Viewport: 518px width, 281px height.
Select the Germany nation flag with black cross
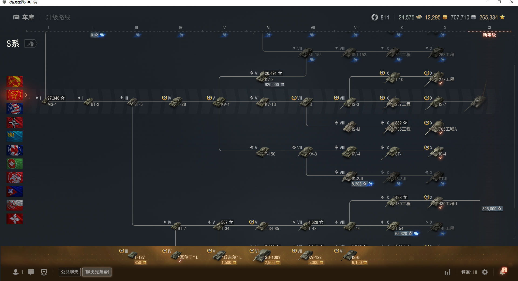15,123
